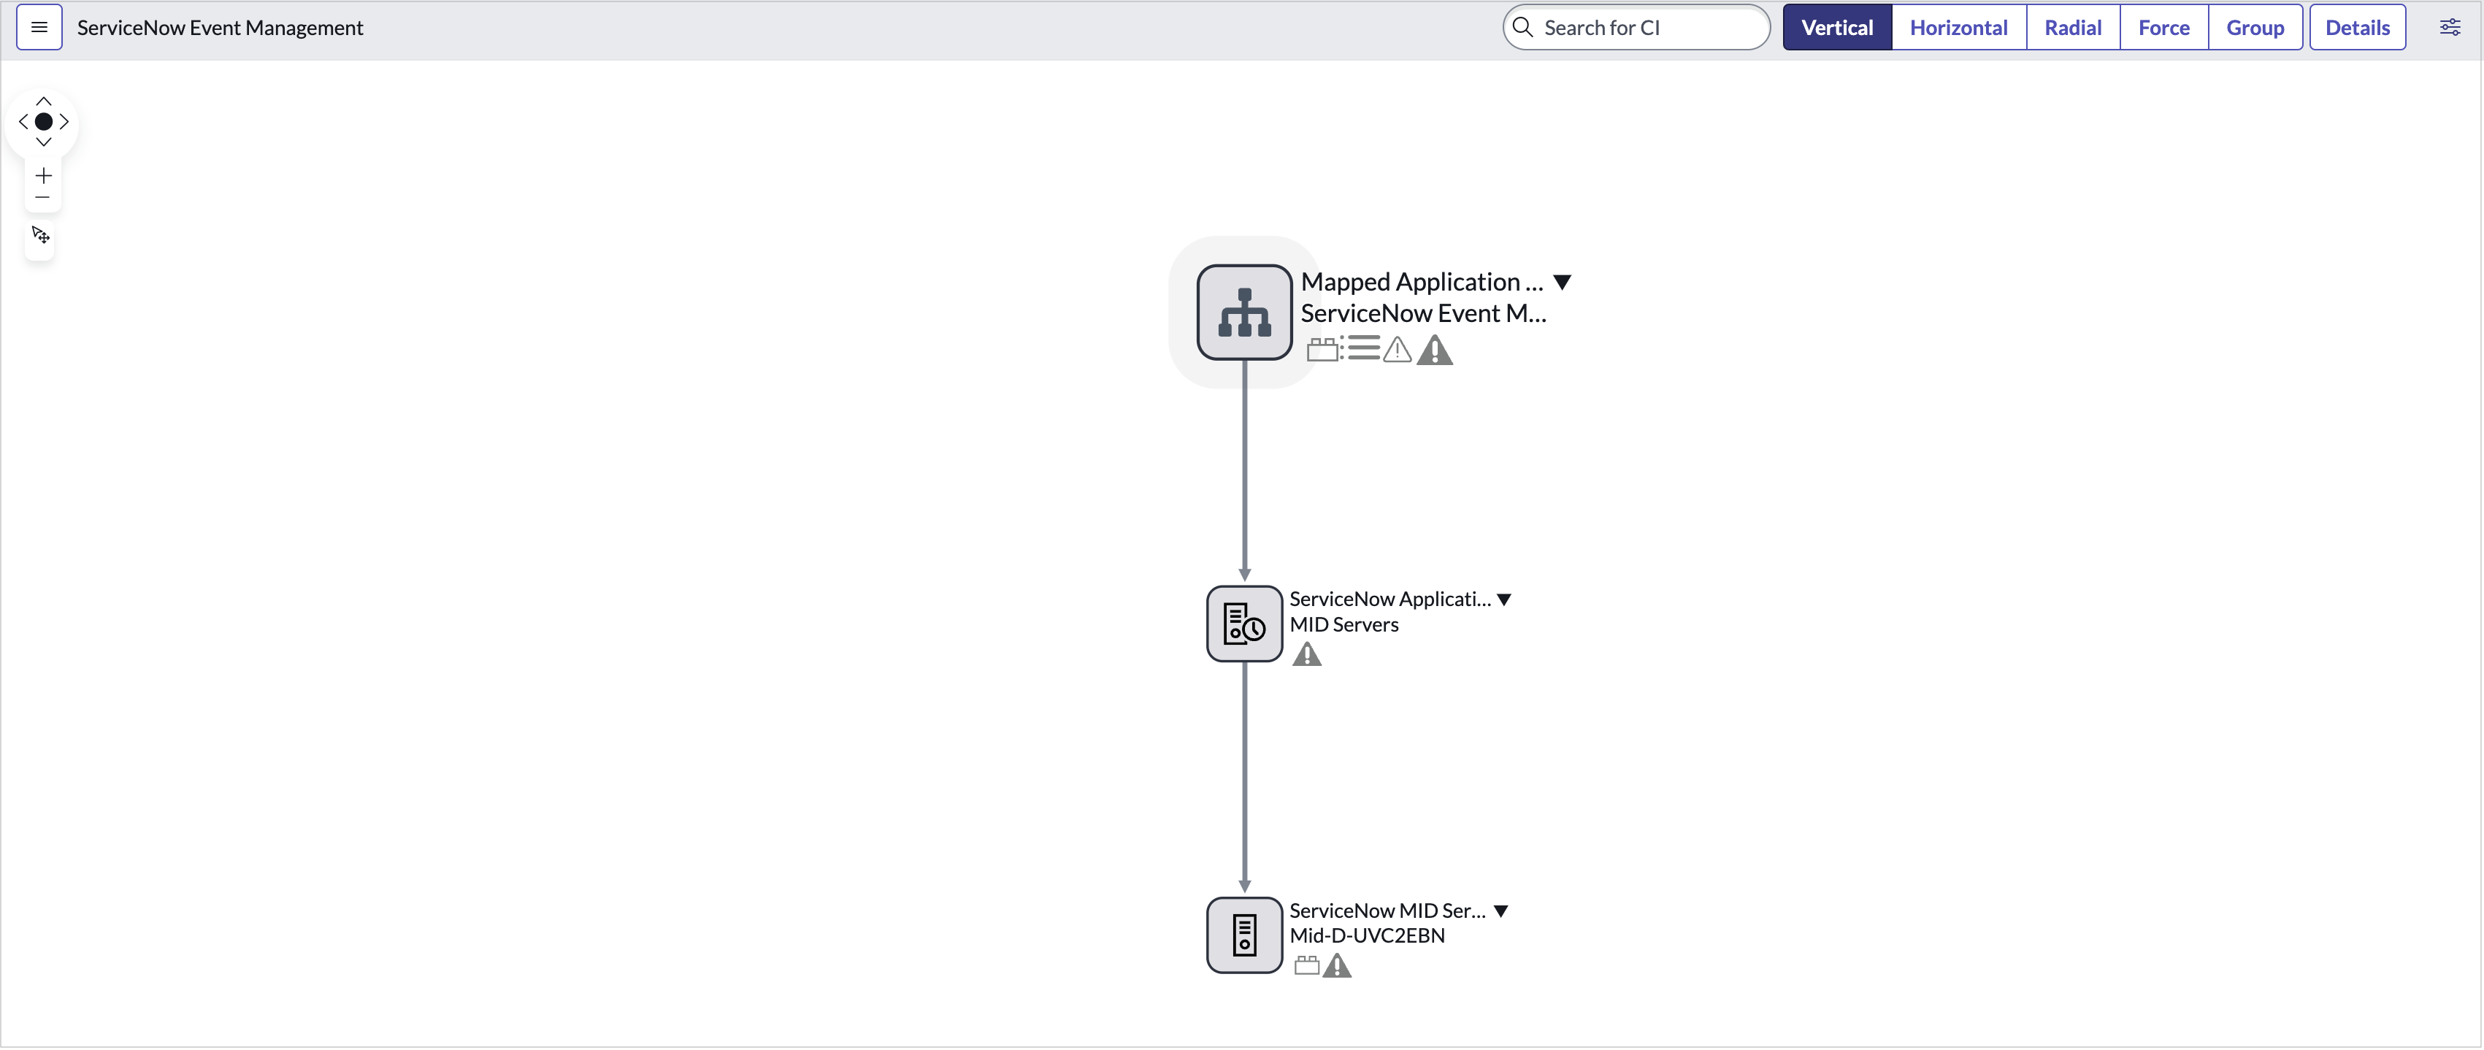The width and height of the screenshot is (2484, 1050).
Task: Click the list icon under ServiceNow Event M...
Action: click(x=1360, y=347)
